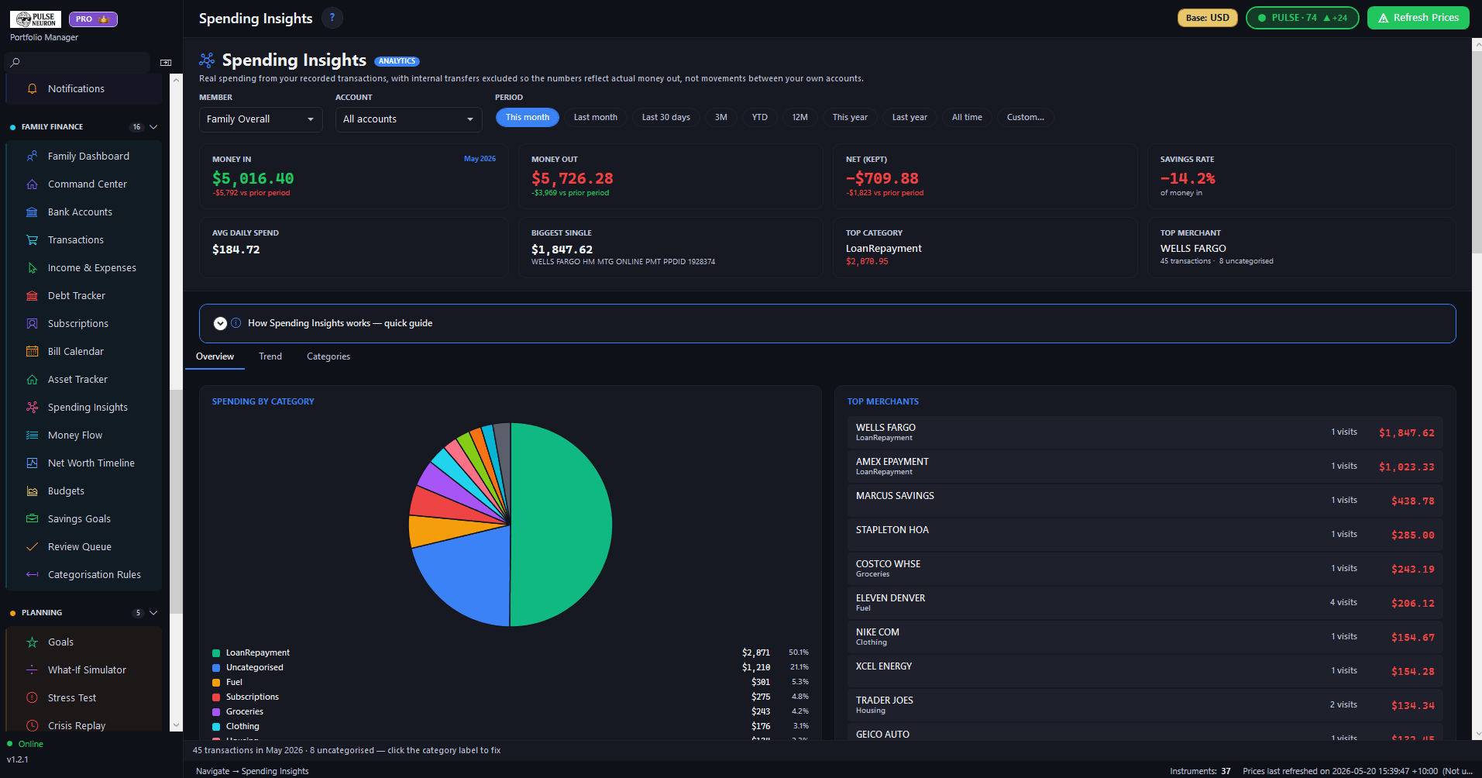Screen dimensions: 1482x778
Task: Open the AMEX EPAYMENT merchant row
Action: 1145,466
